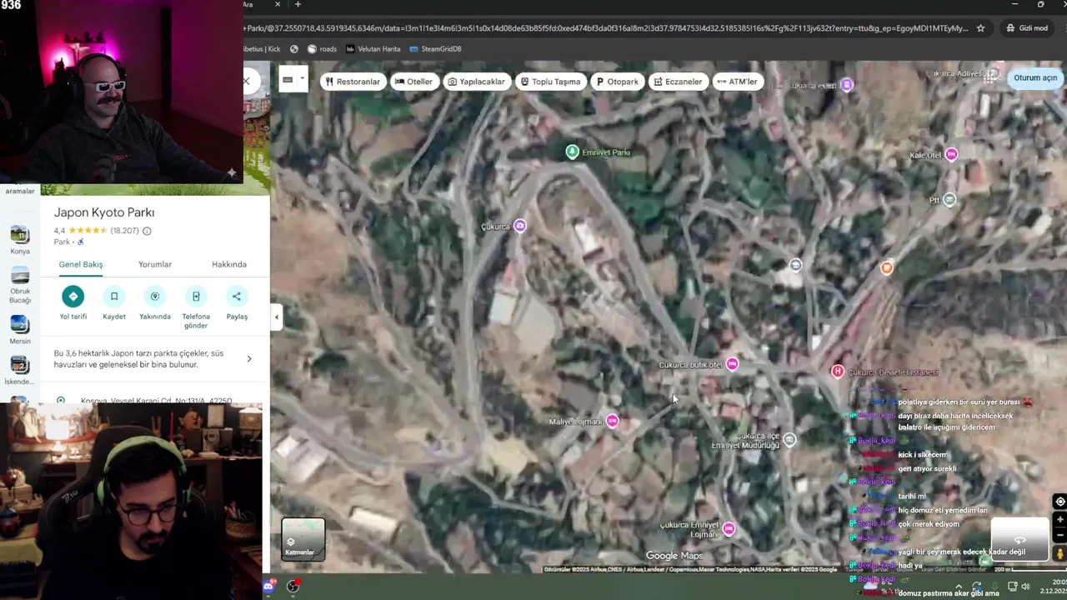Share the place with Paylaş icon
This screenshot has width=1067, height=600.
pos(237,296)
